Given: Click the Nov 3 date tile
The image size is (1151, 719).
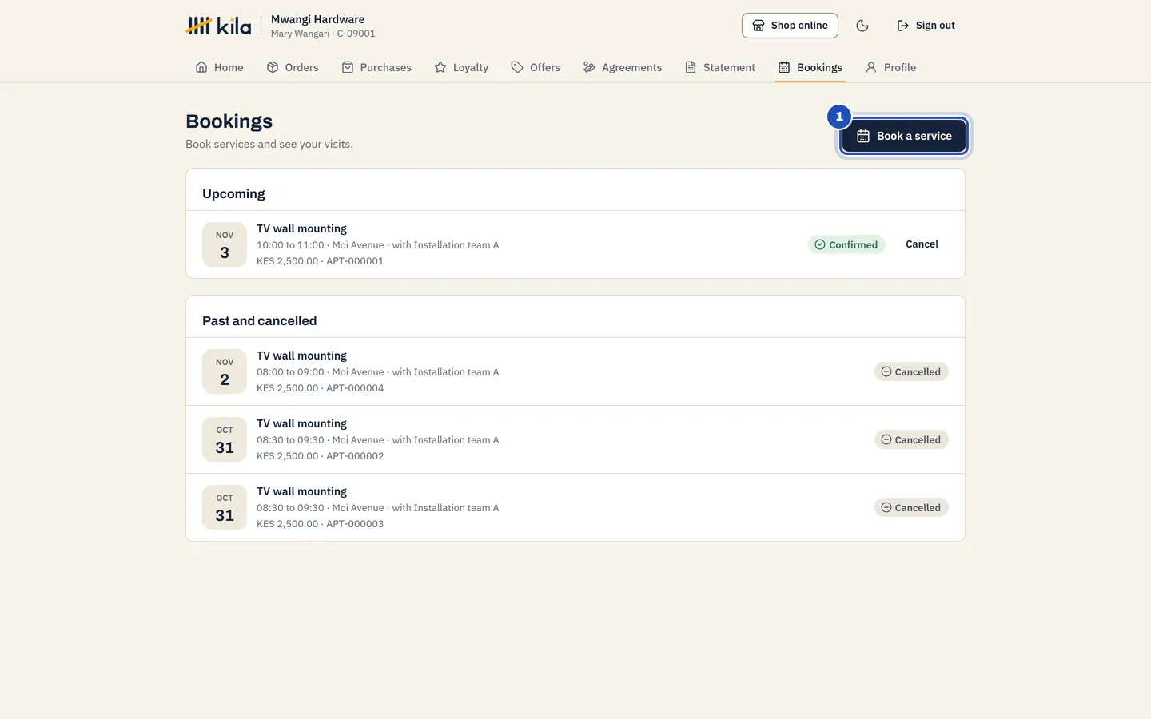Looking at the screenshot, I should pos(225,244).
